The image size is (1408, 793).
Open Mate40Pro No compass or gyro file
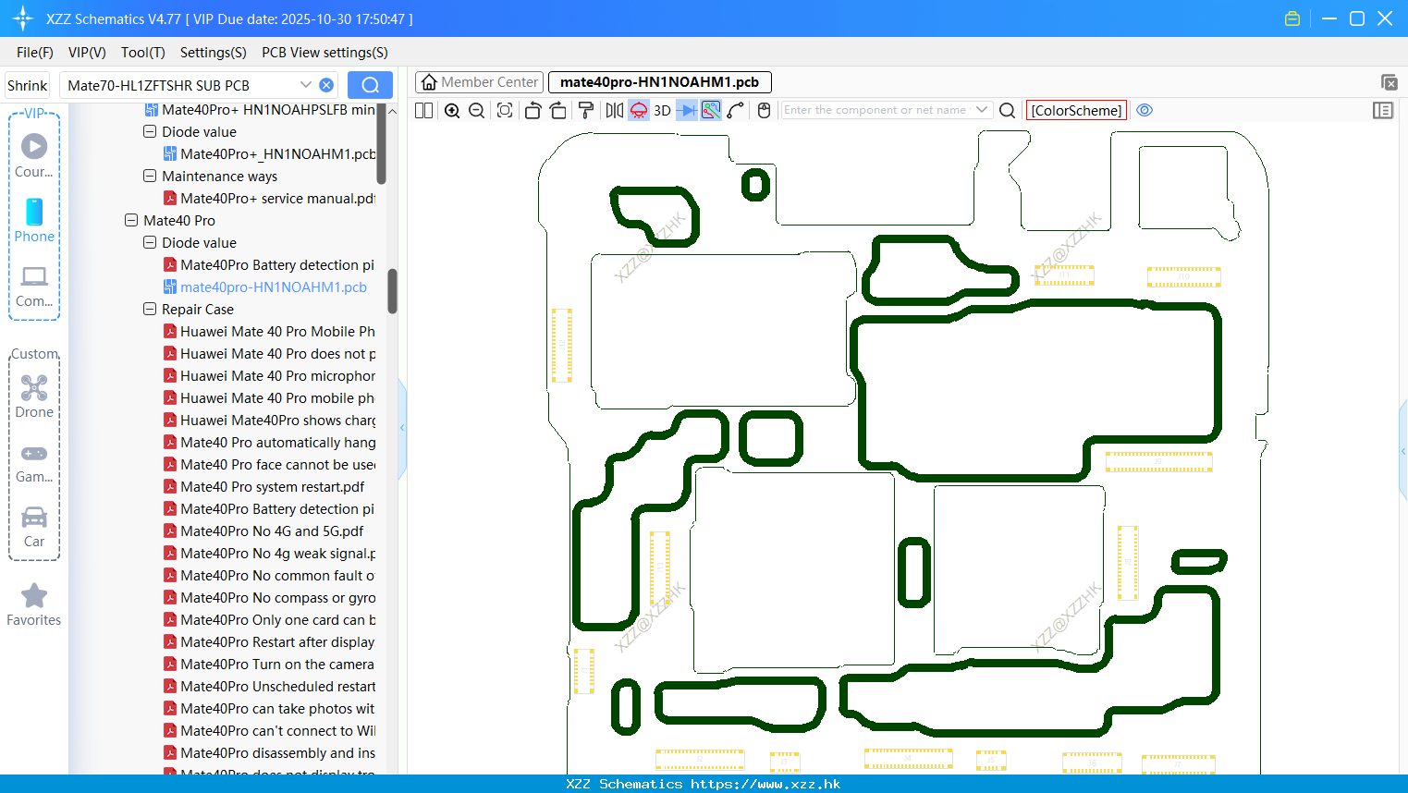point(269,598)
